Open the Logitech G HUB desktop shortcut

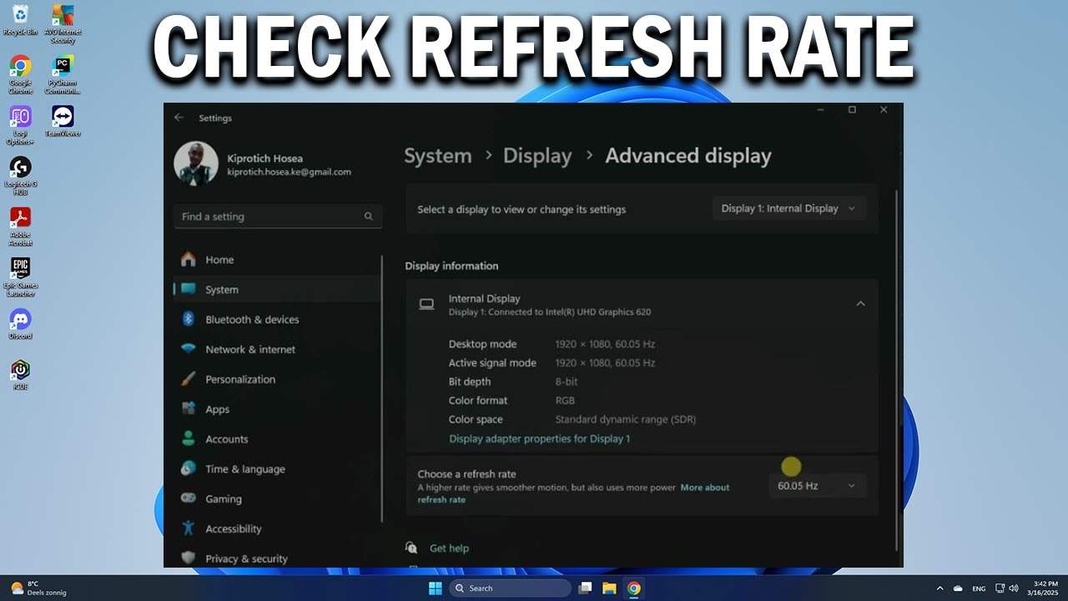coord(21,176)
